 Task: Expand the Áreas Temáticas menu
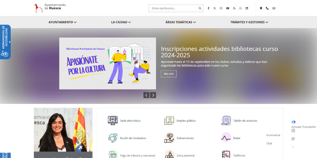(x=180, y=22)
